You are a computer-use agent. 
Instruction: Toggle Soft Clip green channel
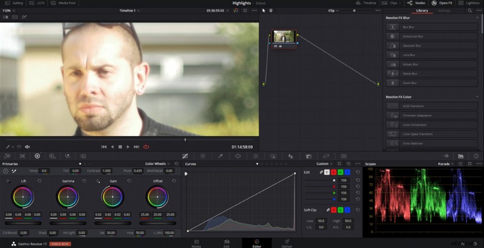click(x=341, y=210)
